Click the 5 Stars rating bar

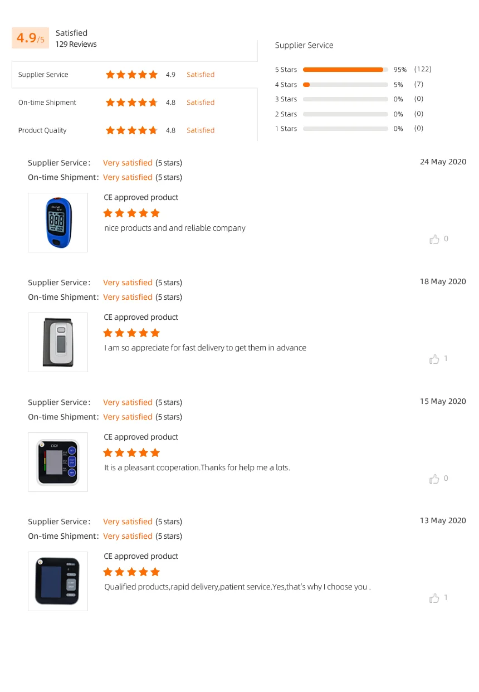coord(345,70)
